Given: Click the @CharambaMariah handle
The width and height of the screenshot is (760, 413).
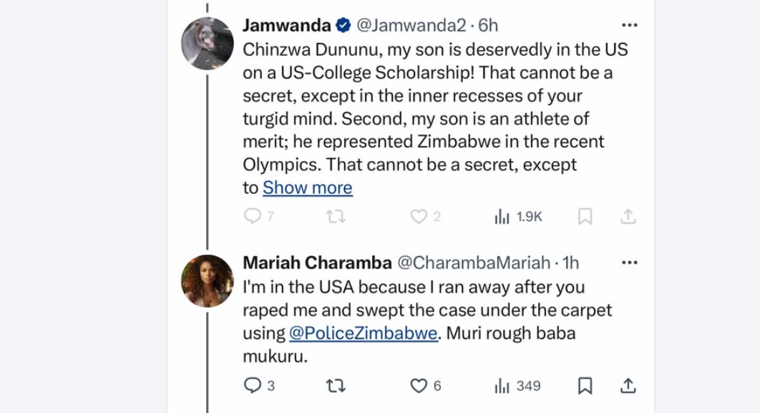Looking at the screenshot, I should click(473, 263).
